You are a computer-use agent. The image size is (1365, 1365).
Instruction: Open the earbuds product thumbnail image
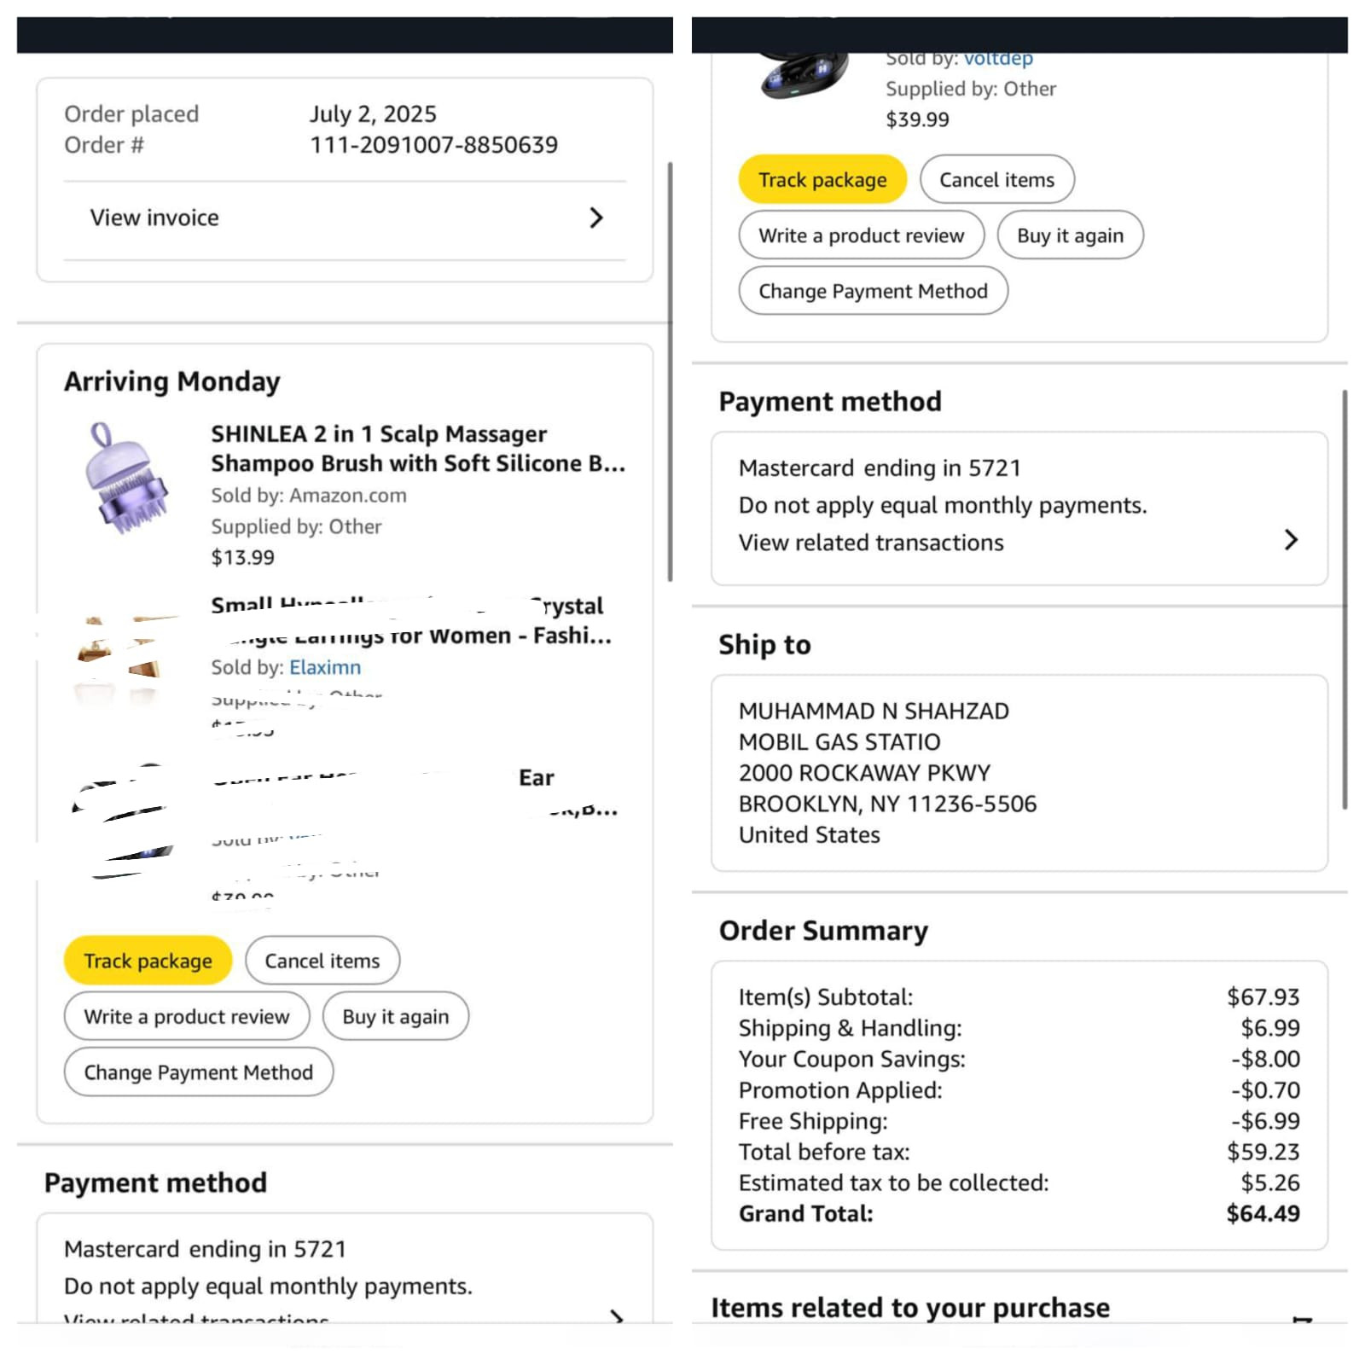pyautogui.click(x=804, y=75)
